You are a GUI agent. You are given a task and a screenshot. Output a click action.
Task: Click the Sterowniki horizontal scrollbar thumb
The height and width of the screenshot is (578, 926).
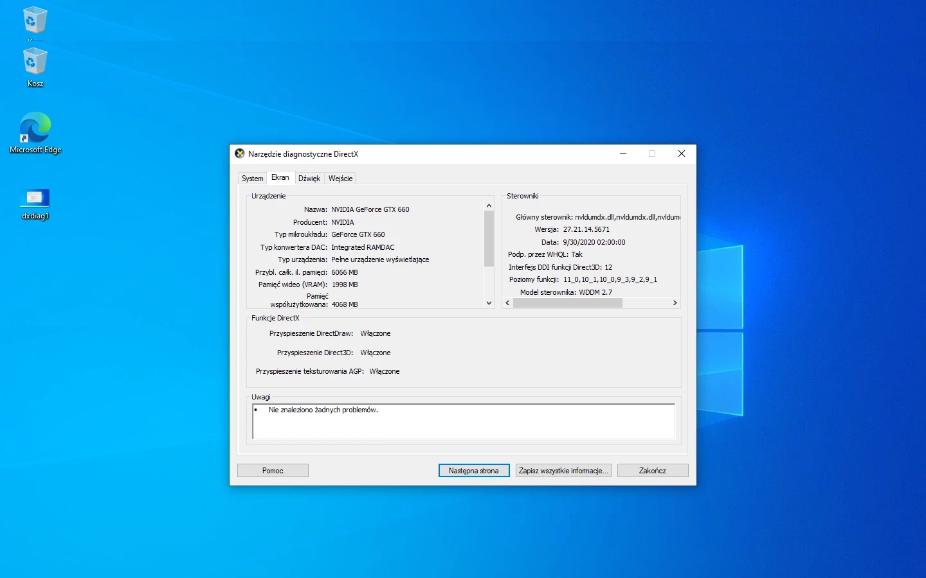click(568, 303)
